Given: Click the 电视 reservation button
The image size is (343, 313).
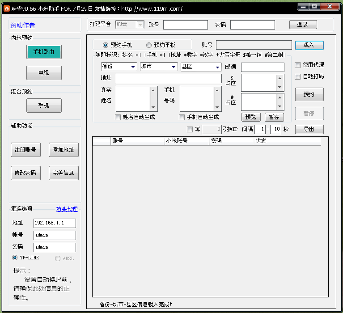Looking at the screenshot, I should click(x=44, y=72).
